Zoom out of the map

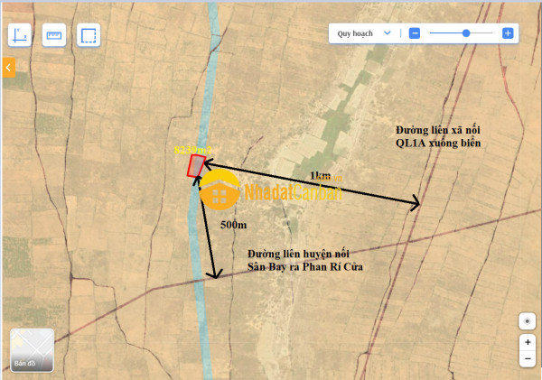pyautogui.click(x=528, y=358)
